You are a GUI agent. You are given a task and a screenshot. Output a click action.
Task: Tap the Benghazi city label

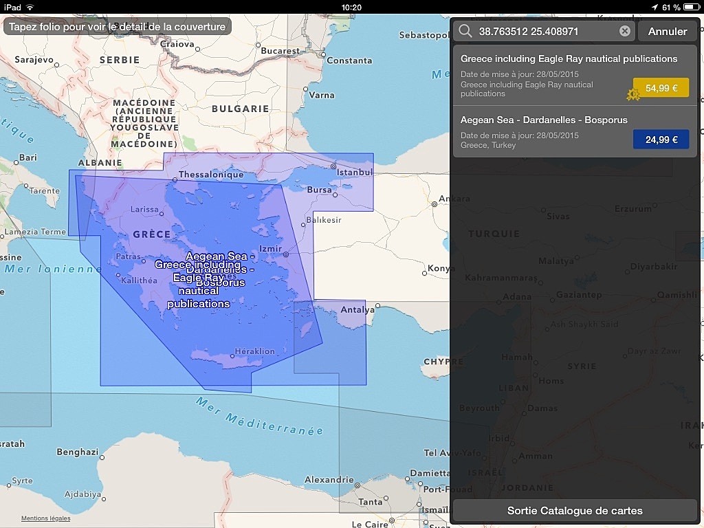pos(77,452)
